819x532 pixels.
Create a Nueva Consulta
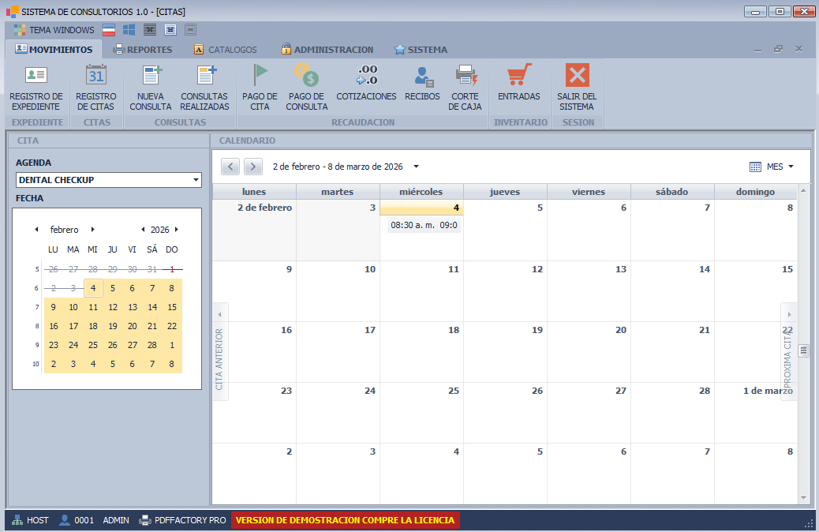[150, 87]
